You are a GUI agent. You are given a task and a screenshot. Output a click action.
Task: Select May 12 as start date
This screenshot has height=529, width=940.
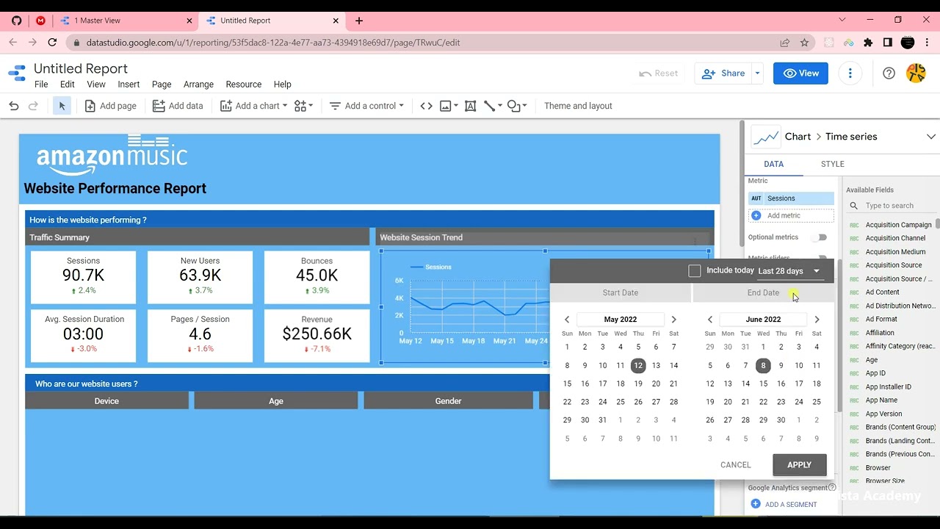tap(638, 365)
